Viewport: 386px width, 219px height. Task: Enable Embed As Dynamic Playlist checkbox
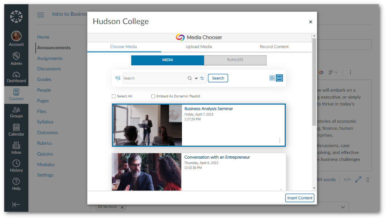click(153, 96)
